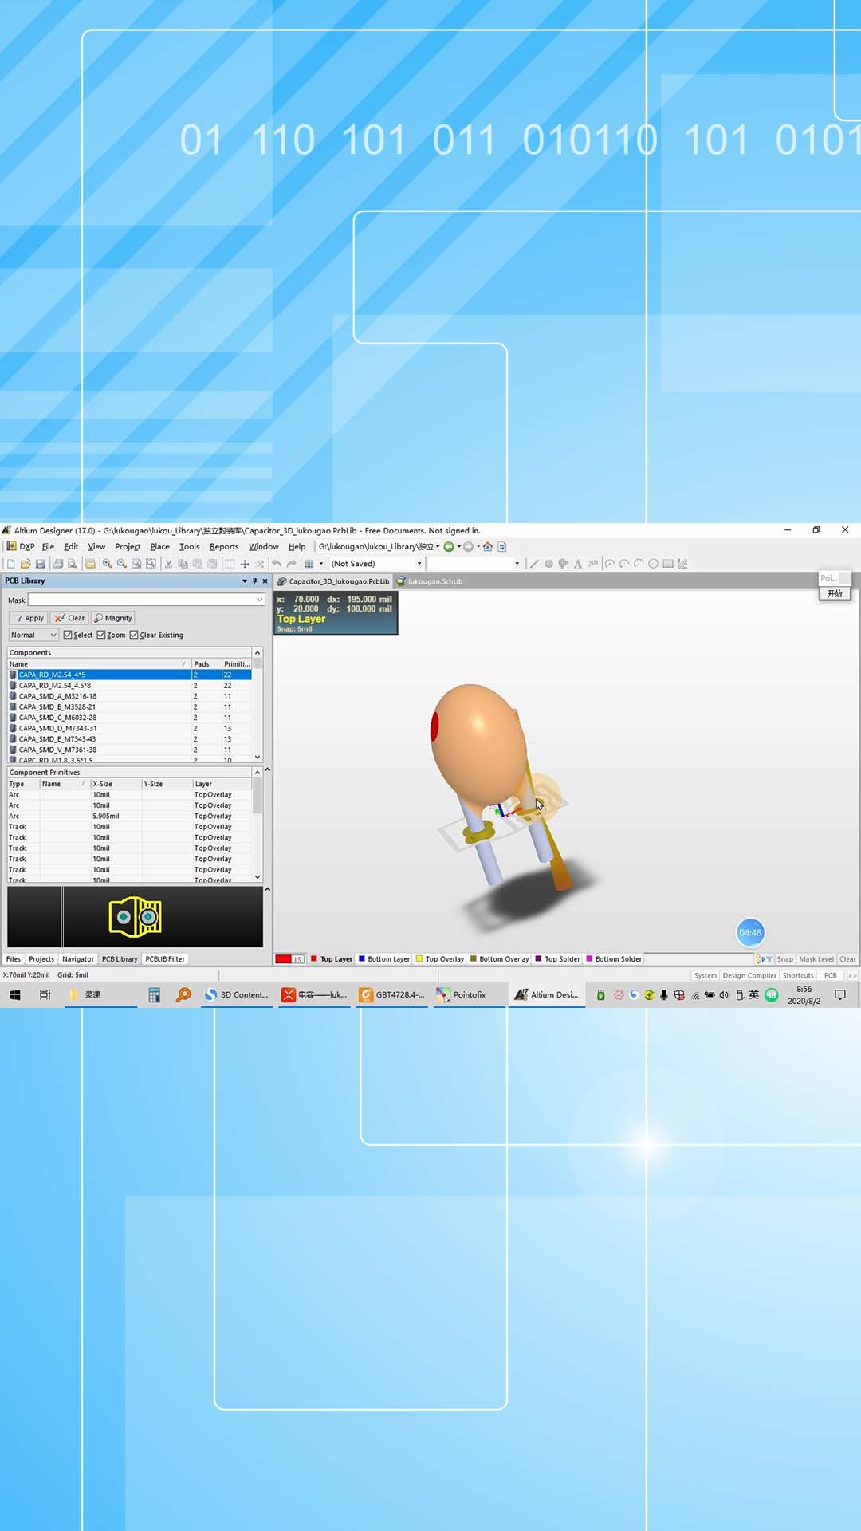The height and width of the screenshot is (1531, 861).
Task: Click the Zoom Out magnifier icon
Action: pos(121,564)
